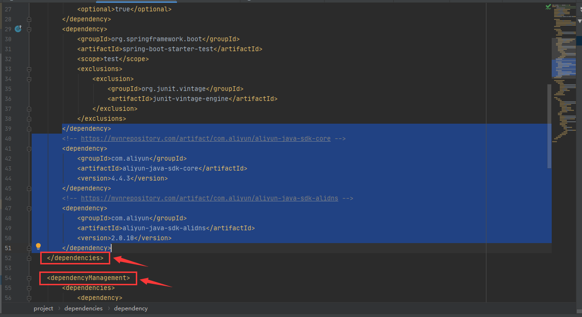Collapse the spring-boot-starter-test dependency fold marker

29,29
